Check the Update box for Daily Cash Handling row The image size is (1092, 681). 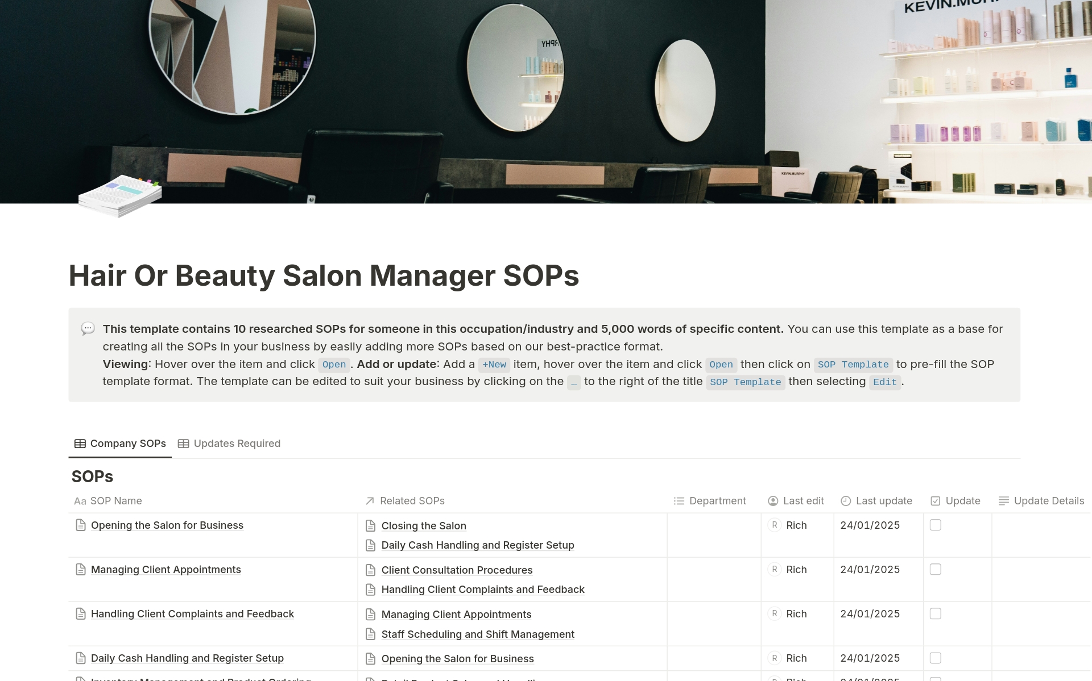click(936, 658)
